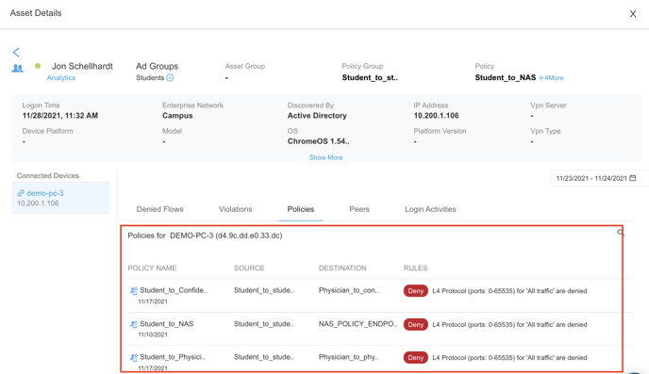Image resolution: width=649 pixels, height=374 pixels.
Task: Click the OS value ChromeOS 1.54..
Action: (318, 141)
